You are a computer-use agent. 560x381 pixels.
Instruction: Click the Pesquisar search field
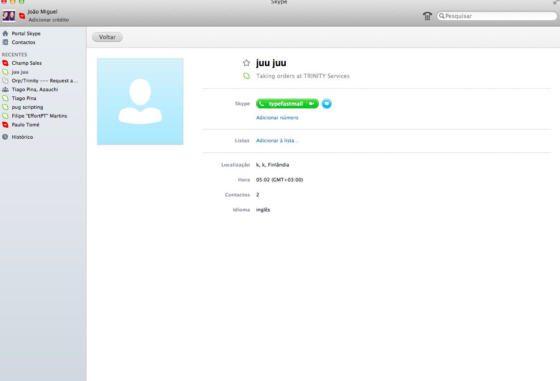(x=497, y=16)
